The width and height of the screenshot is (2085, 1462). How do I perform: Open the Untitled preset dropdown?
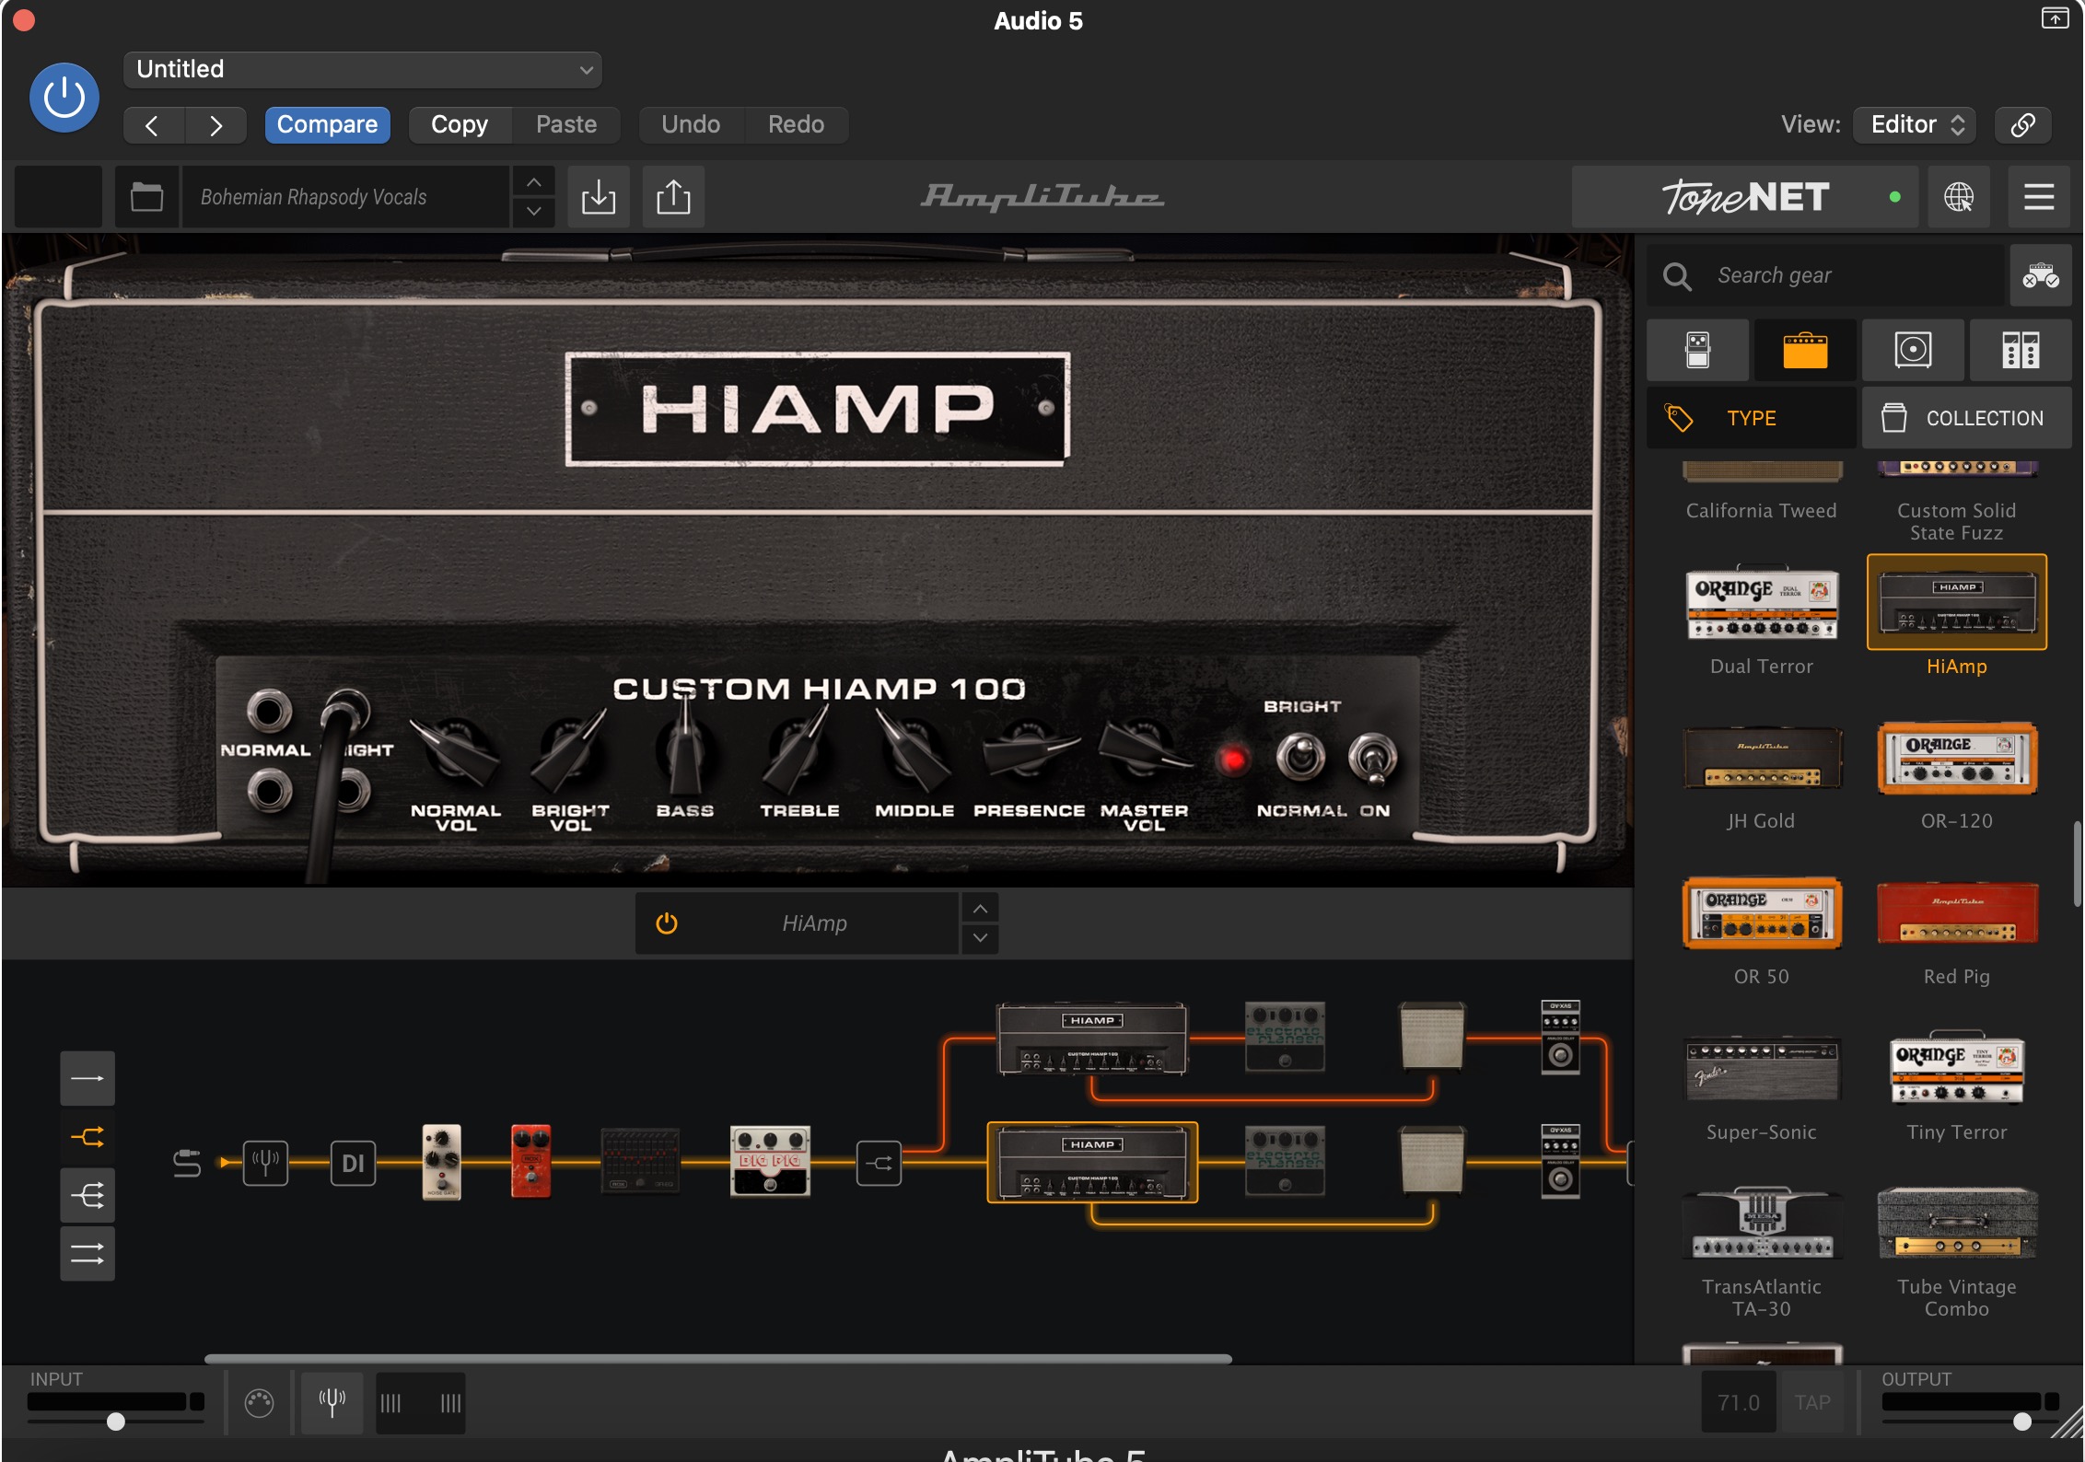363,70
